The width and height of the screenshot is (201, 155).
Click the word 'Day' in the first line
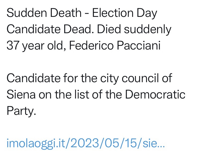tap(147, 13)
